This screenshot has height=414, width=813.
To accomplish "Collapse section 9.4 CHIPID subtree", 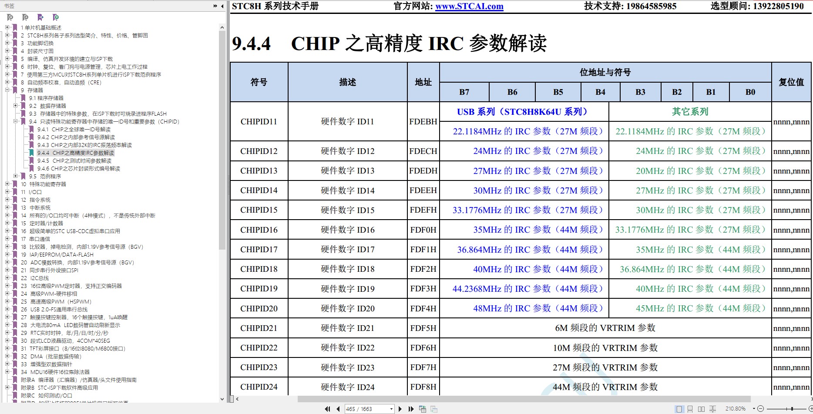I will pyautogui.click(x=15, y=121).
